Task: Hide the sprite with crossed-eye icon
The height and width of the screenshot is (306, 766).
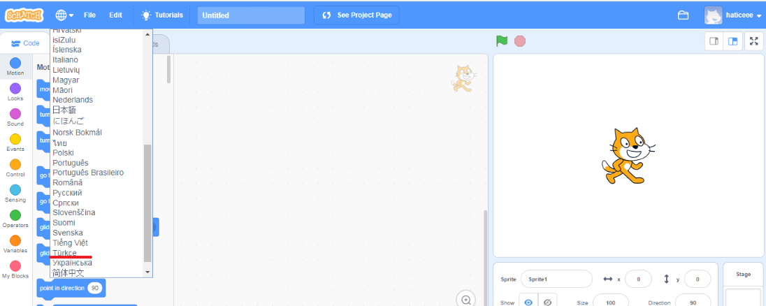Action: coord(548,303)
